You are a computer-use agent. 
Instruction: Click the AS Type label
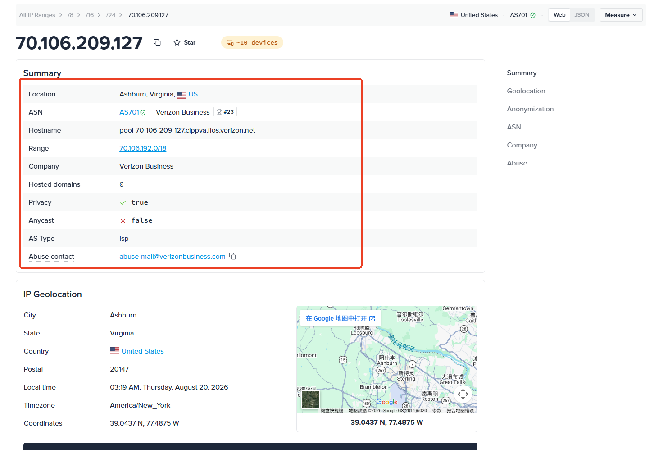point(42,239)
